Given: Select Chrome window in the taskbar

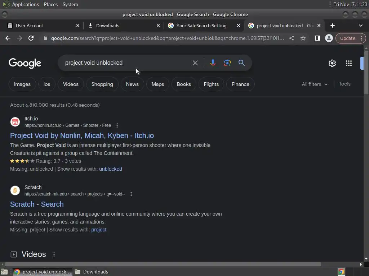Looking at the screenshot, I should coord(43,272).
